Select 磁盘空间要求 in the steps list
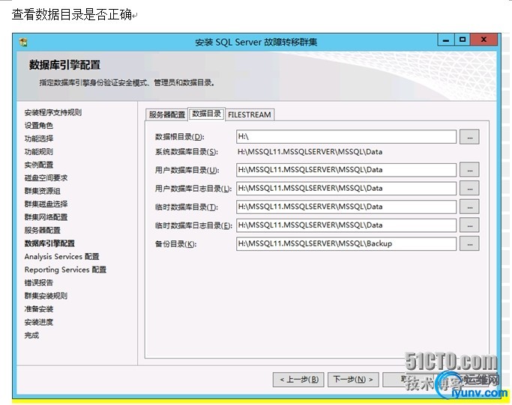This screenshot has height=405, width=512. pyautogui.click(x=46, y=177)
